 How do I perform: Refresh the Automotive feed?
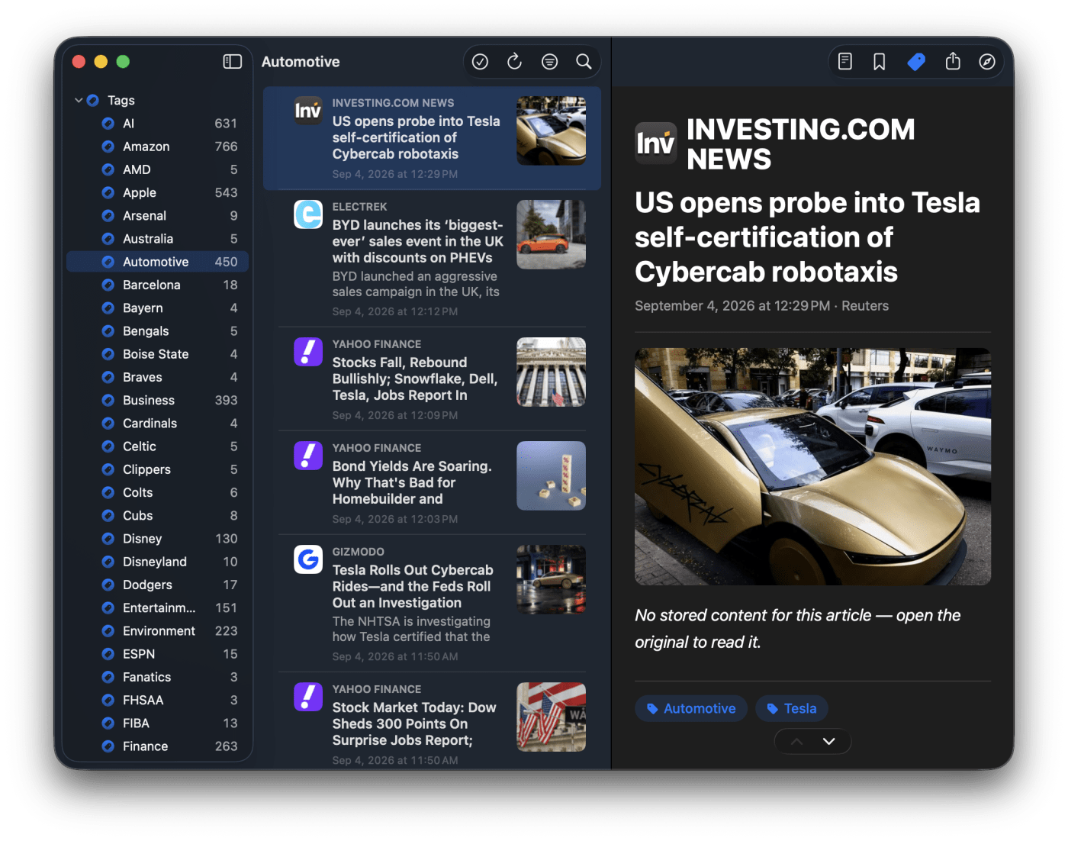pos(514,62)
